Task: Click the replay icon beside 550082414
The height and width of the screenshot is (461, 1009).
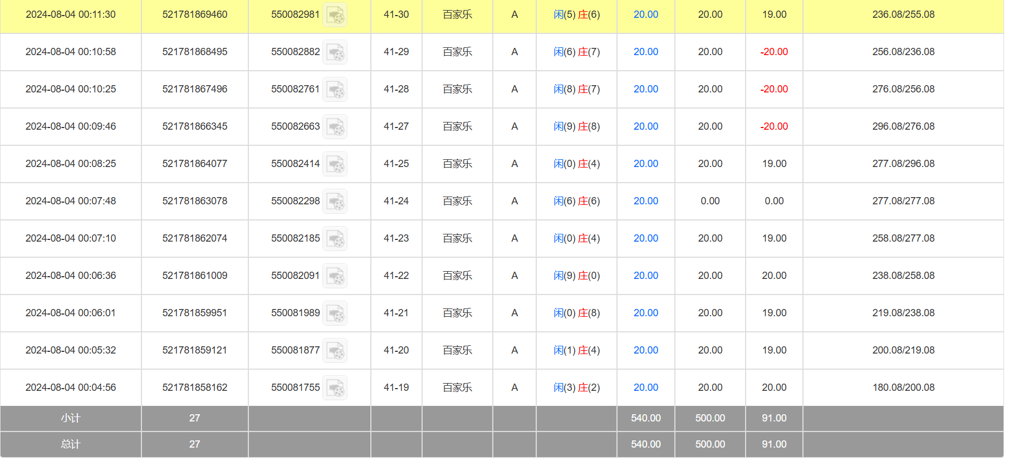Action: click(x=335, y=164)
